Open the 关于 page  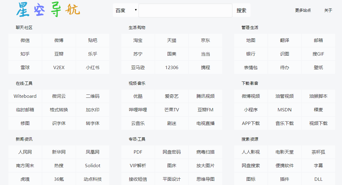tap(328, 10)
